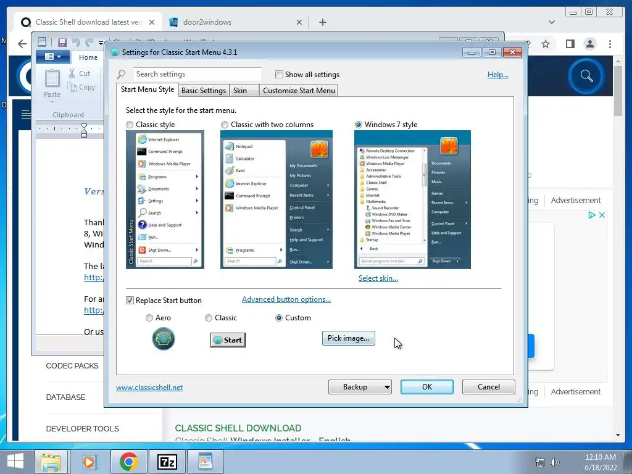The image size is (632, 474).
Task: Toggle the Replace Start button checkbox
Action: (130, 301)
